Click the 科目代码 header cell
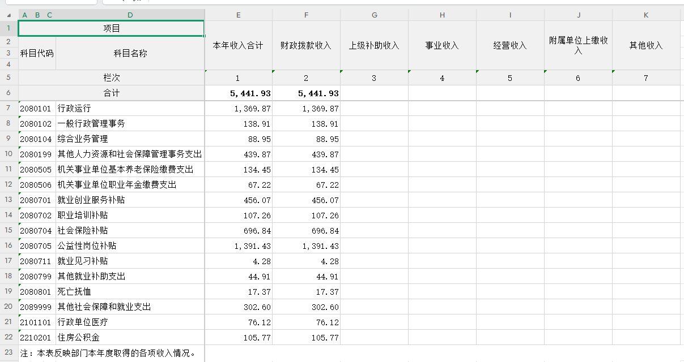 click(x=37, y=53)
